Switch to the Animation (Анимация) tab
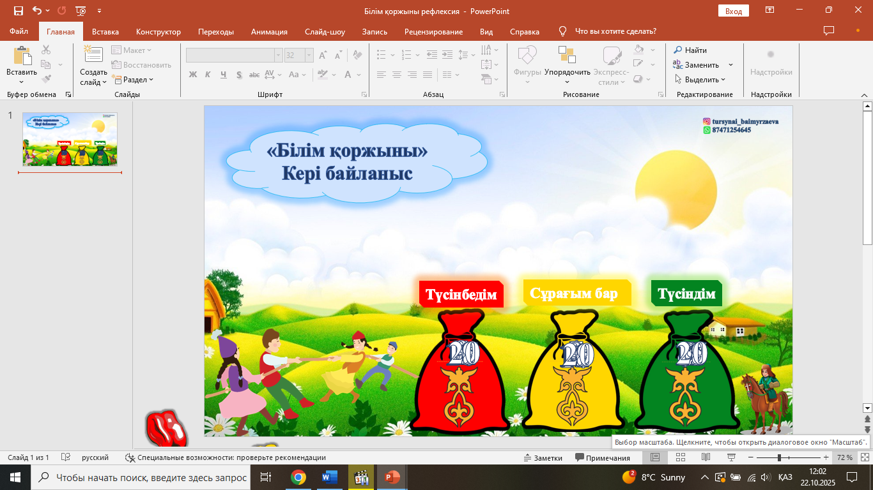The width and height of the screenshot is (873, 490). coord(269,32)
